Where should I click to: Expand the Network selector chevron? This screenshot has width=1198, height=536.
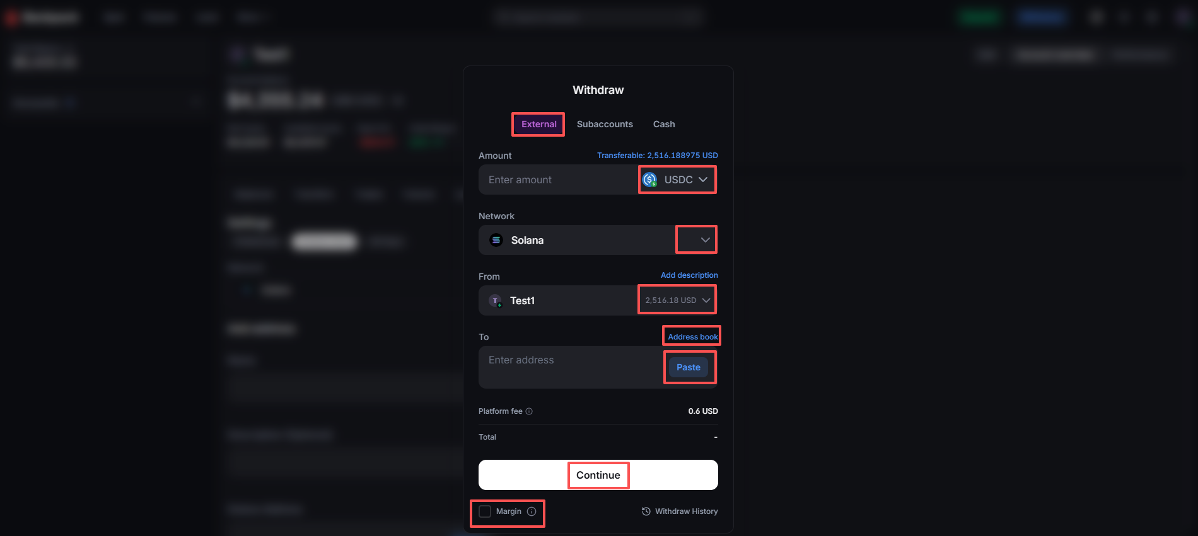pos(705,240)
